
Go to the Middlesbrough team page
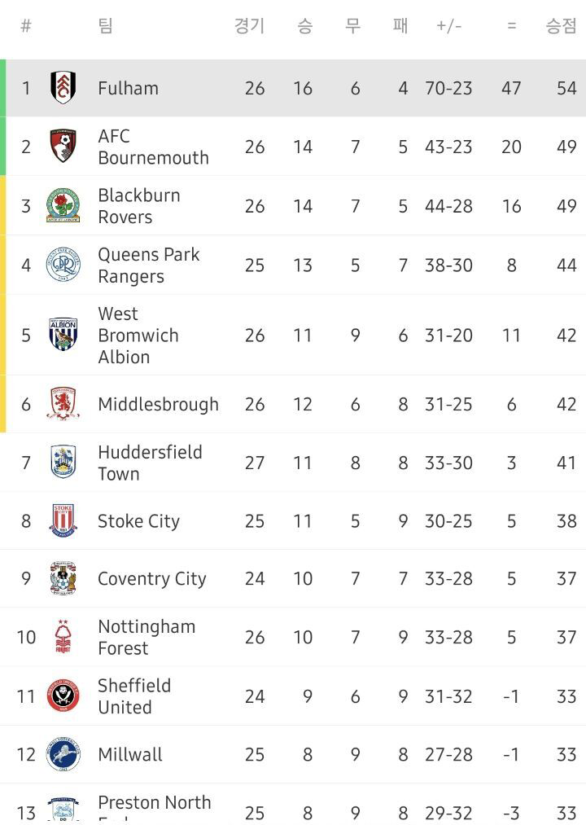click(158, 404)
